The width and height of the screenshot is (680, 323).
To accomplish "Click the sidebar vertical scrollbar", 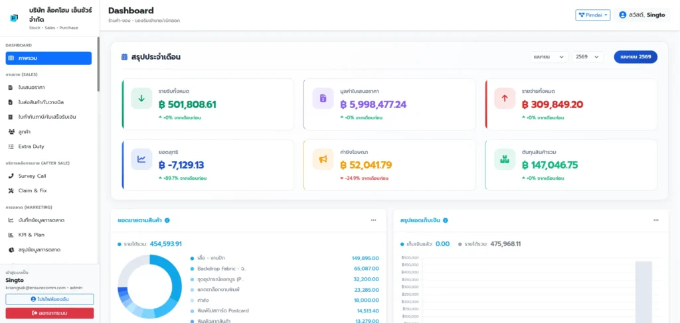I will (x=98, y=66).
